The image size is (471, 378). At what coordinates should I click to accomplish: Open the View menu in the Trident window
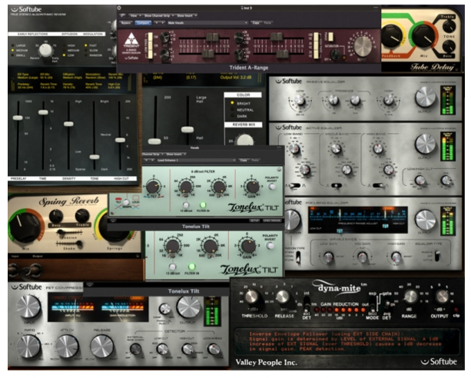click(x=134, y=15)
